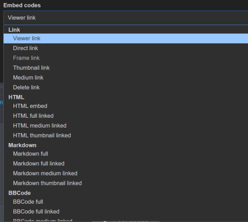Click the HTML group header
The image size is (248, 222).
pos(16,97)
